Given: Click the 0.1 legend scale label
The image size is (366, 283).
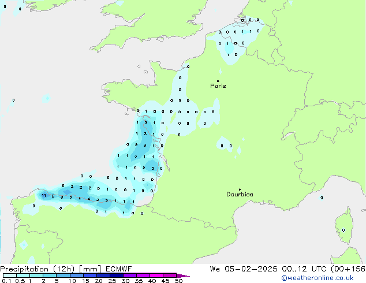Looking at the screenshot, I should [6, 281].
